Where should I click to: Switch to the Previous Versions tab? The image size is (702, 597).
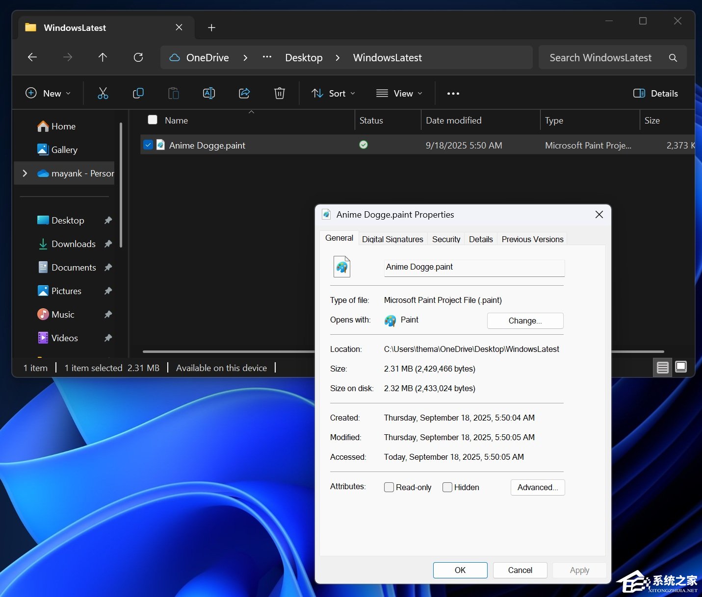(x=532, y=239)
